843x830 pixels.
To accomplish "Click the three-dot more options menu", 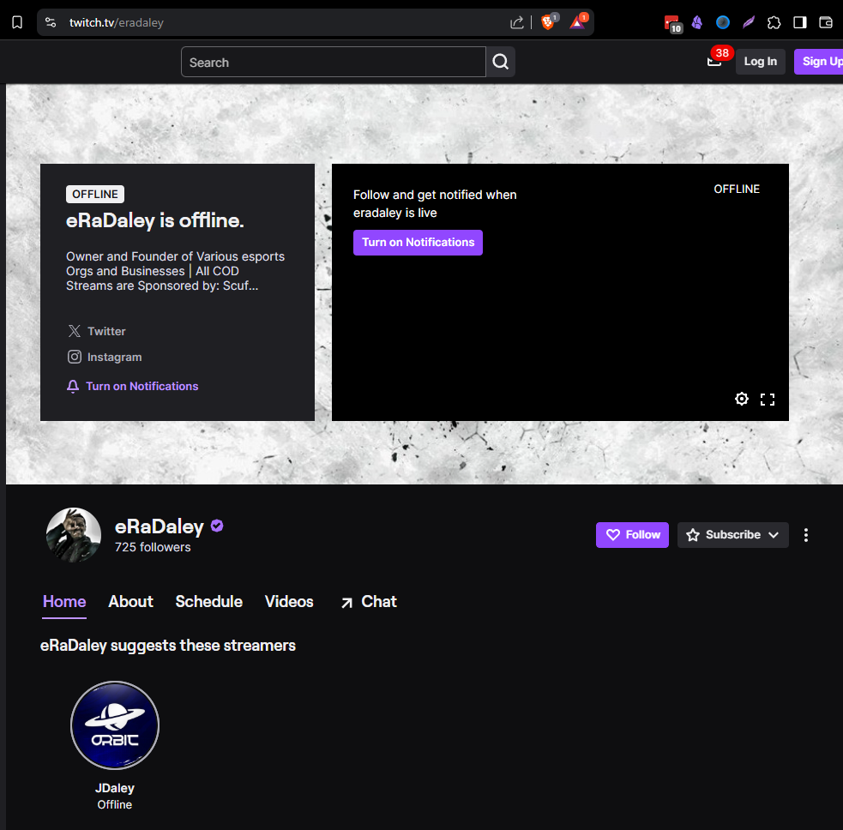I will (805, 535).
